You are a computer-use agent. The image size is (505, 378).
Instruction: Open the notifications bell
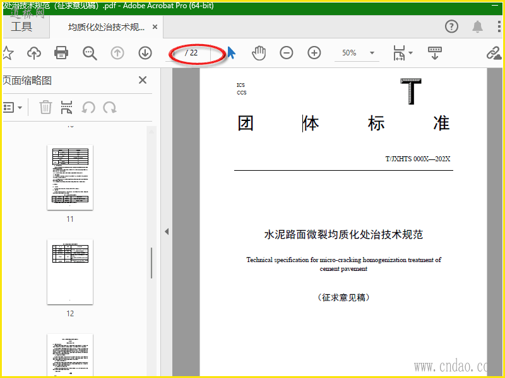point(477,26)
